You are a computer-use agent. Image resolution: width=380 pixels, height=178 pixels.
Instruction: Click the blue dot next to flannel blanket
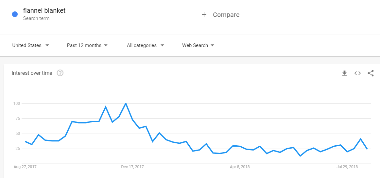[x=15, y=14]
